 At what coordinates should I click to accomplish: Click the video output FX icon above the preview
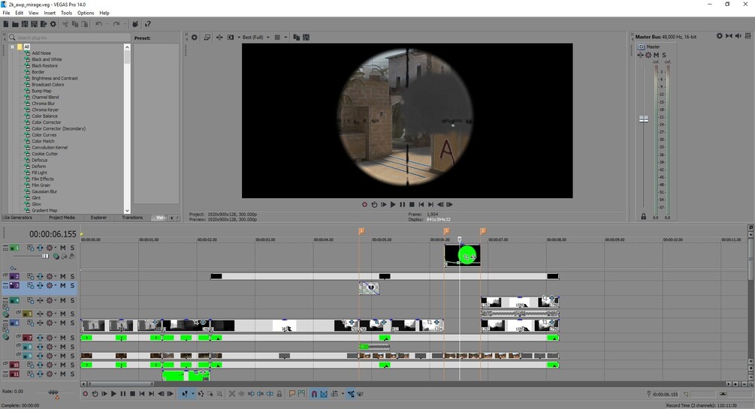219,37
